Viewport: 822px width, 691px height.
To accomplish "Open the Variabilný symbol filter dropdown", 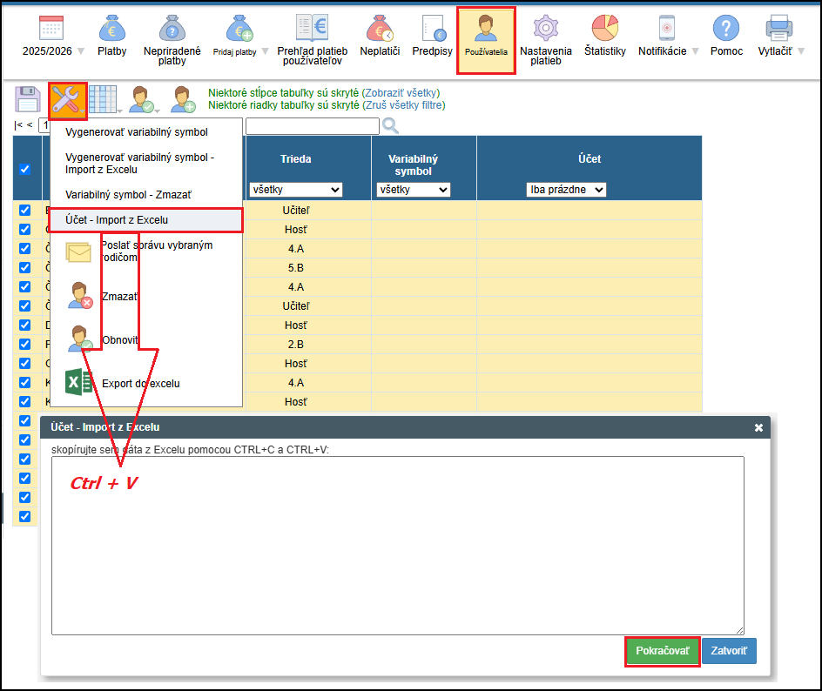I will pos(413,190).
